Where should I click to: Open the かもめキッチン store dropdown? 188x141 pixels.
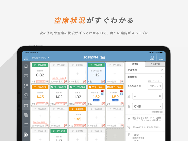tap(41, 58)
